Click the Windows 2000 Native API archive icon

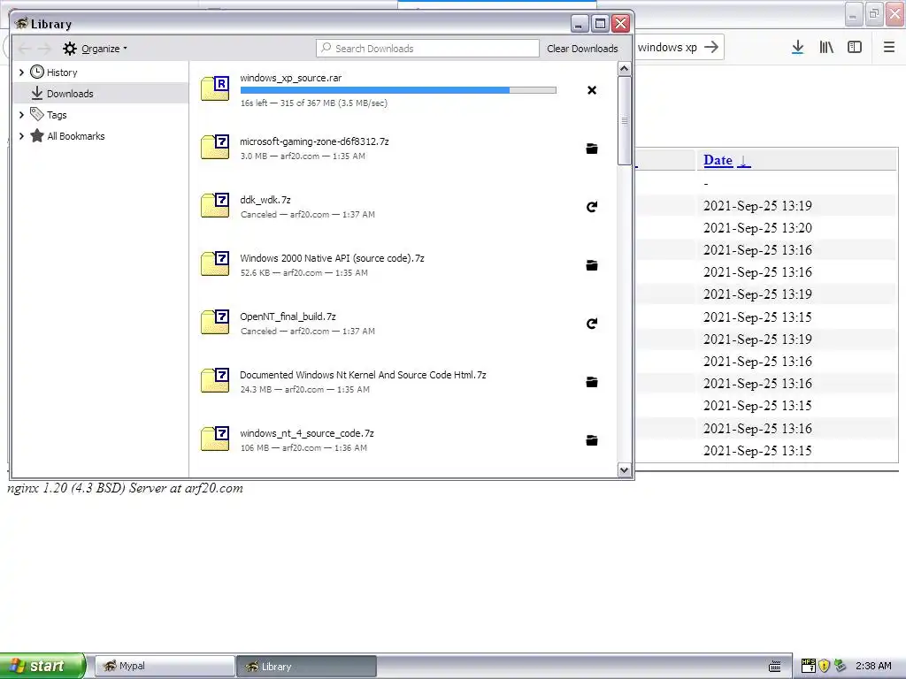pos(215,263)
